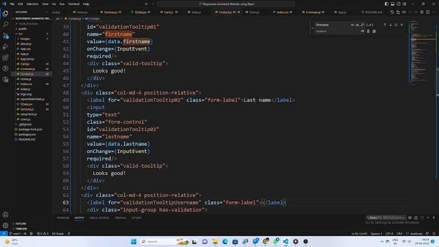This screenshot has height=247, width=439.
Task: Open the Extensions view
Action: point(5,58)
